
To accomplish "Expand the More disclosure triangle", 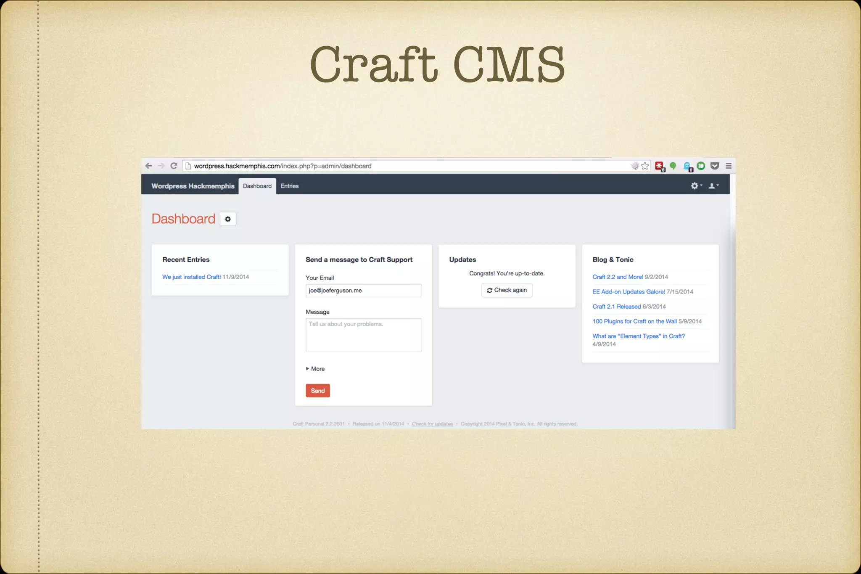I will pos(307,369).
